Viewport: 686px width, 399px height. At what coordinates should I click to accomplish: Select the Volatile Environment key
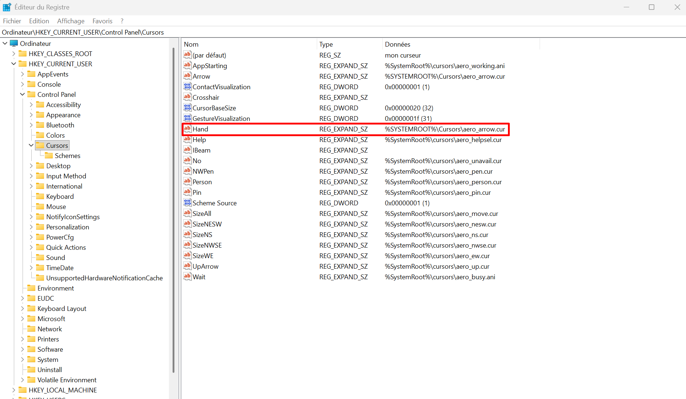pos(67,380)
